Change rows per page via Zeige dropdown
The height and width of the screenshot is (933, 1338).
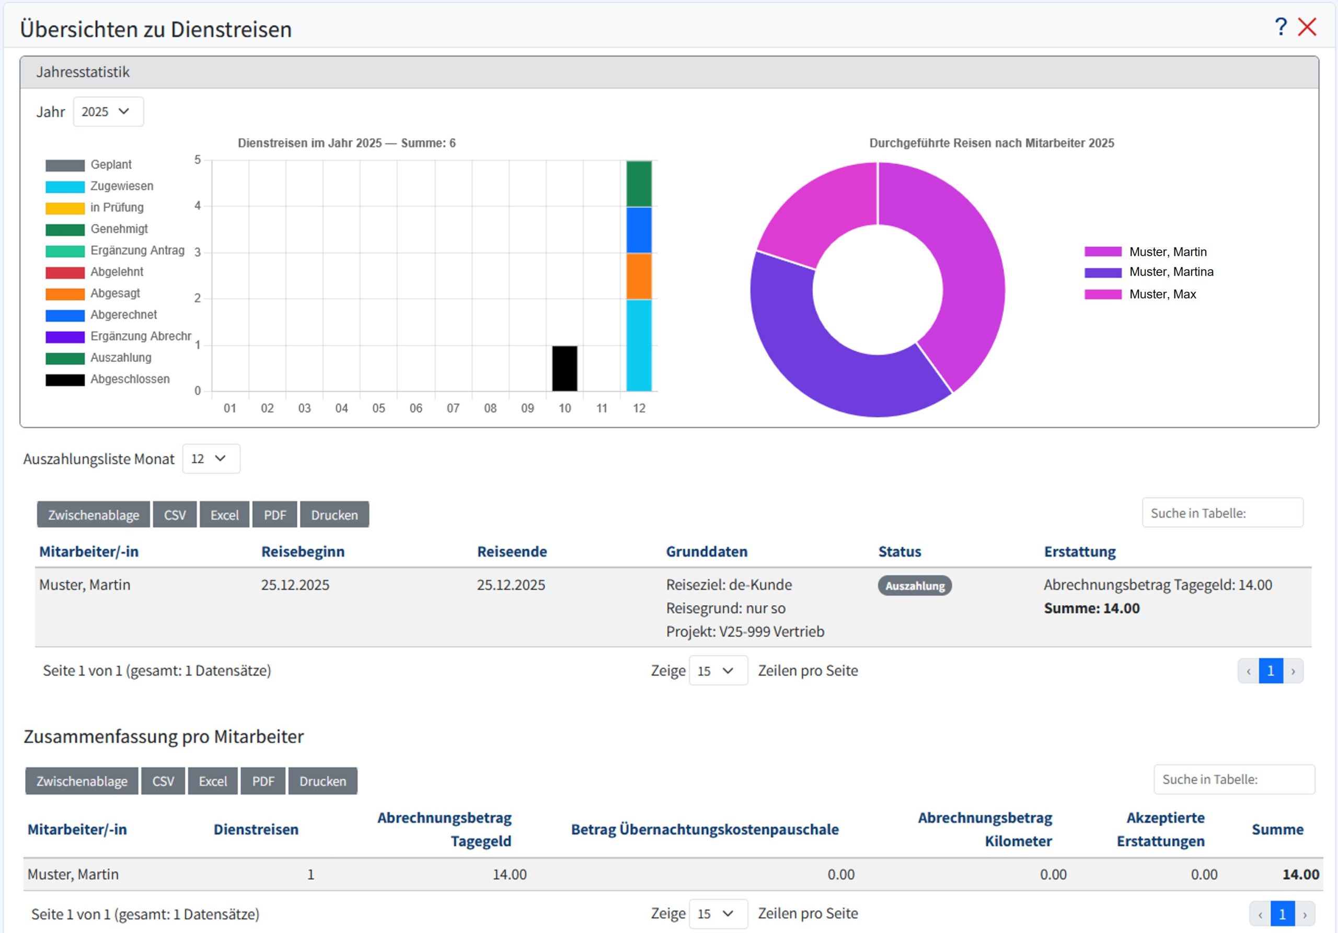click(x=718, y=670)
